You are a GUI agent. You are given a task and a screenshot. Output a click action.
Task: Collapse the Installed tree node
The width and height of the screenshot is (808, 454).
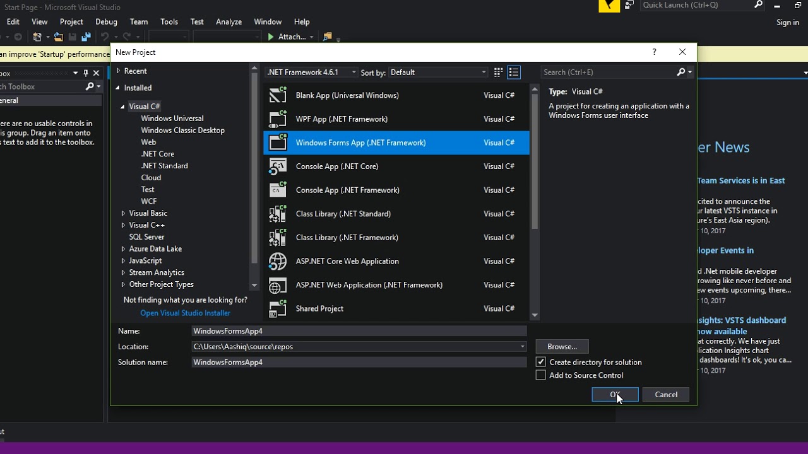click(x=118, y=88)
